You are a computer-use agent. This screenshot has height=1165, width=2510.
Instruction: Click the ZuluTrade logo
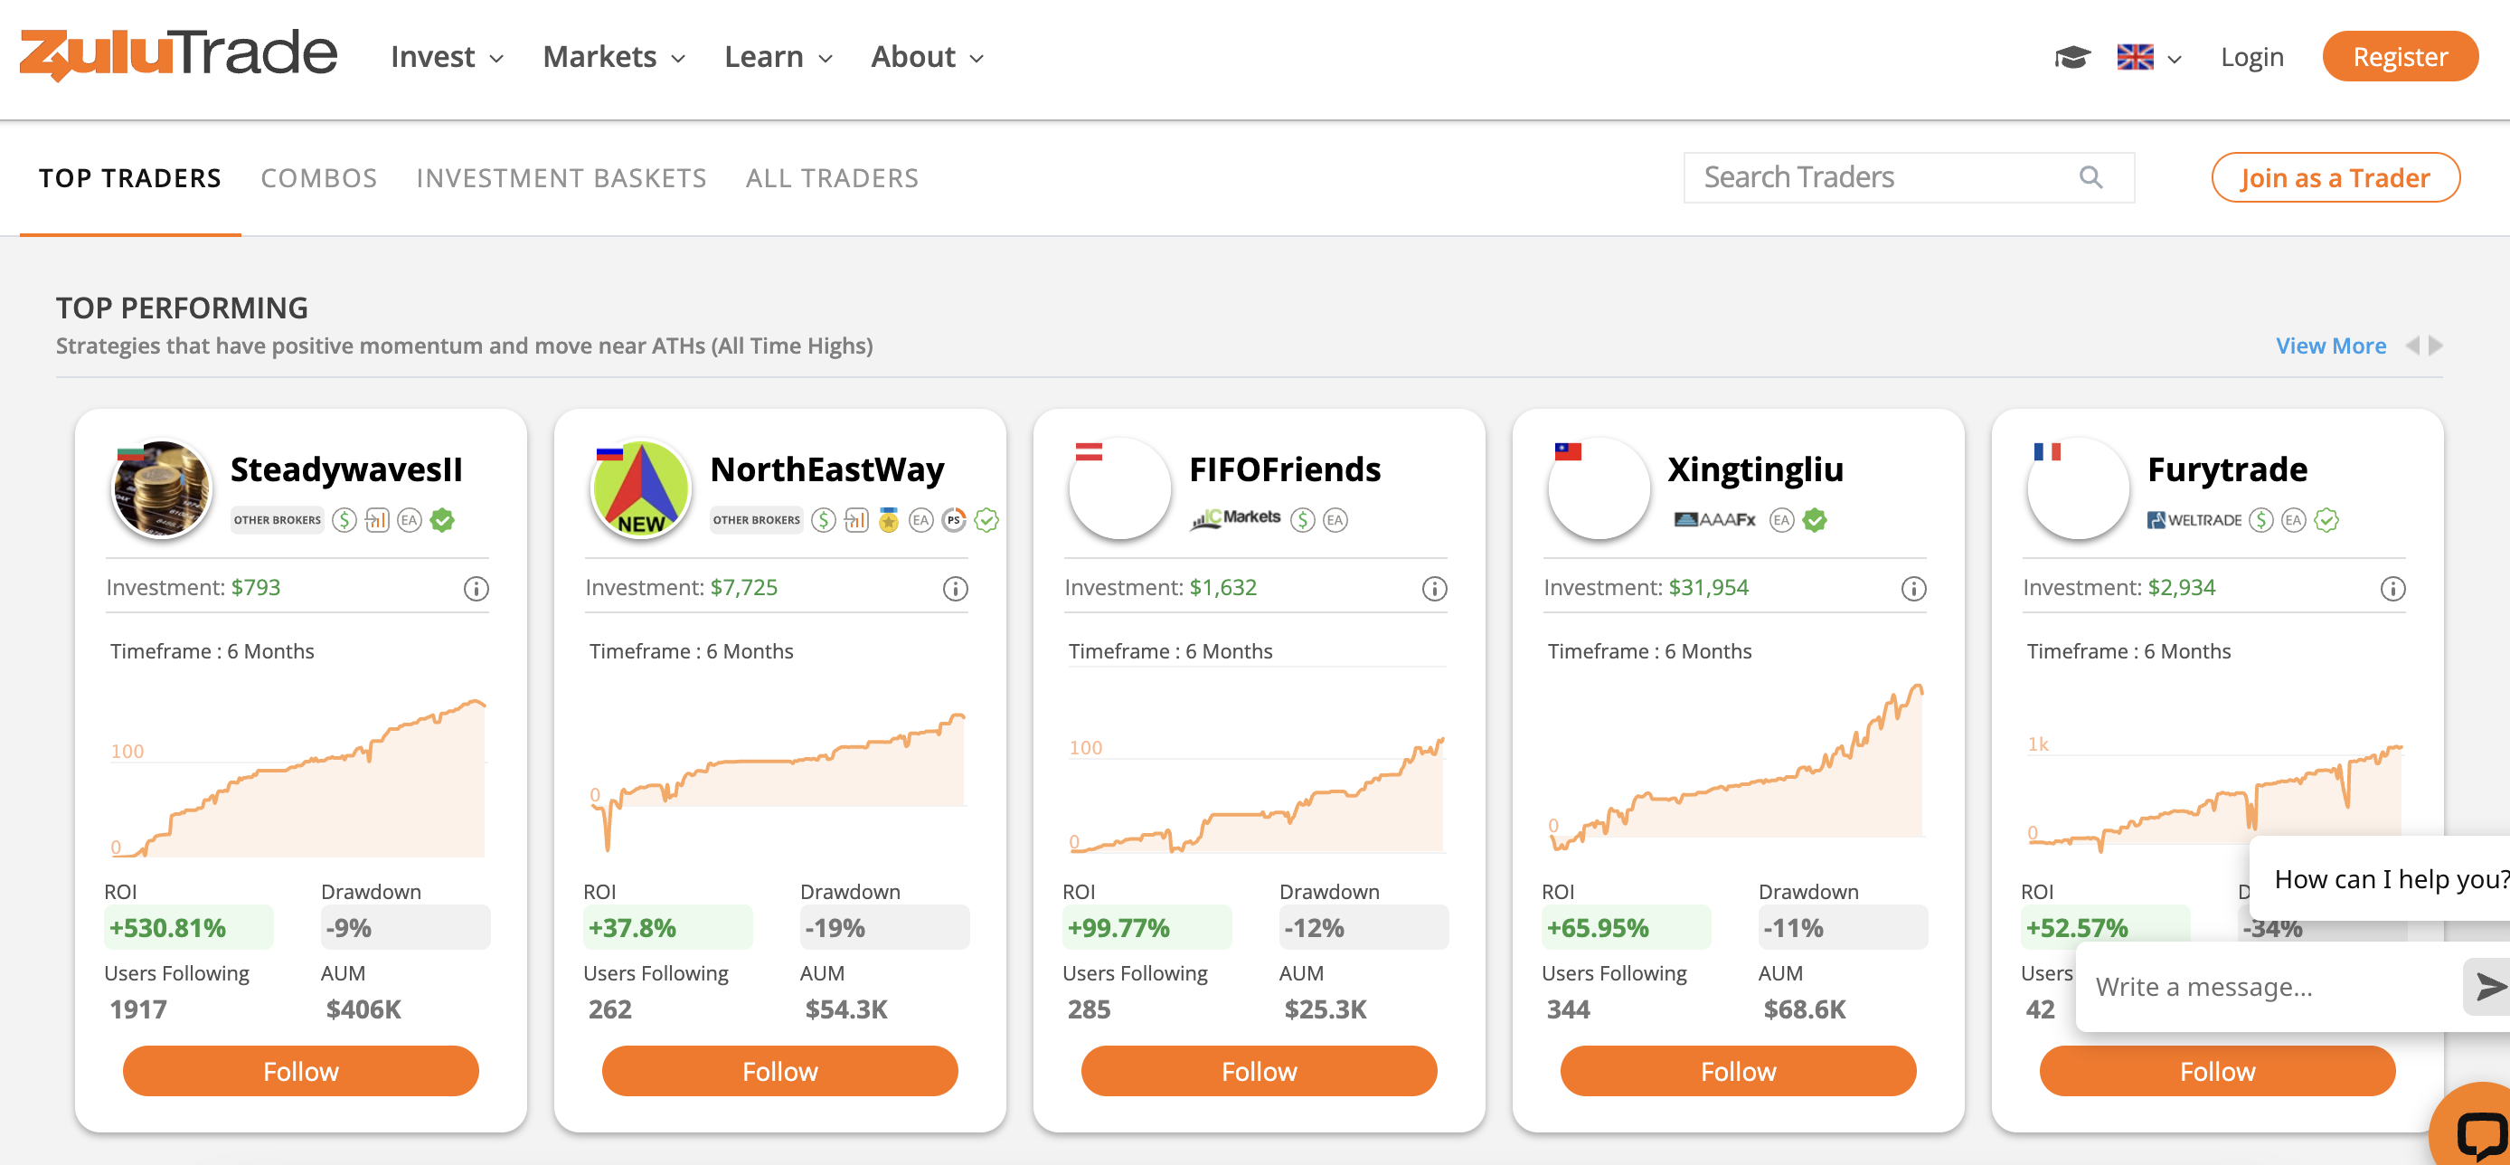[x=178, y=54]
